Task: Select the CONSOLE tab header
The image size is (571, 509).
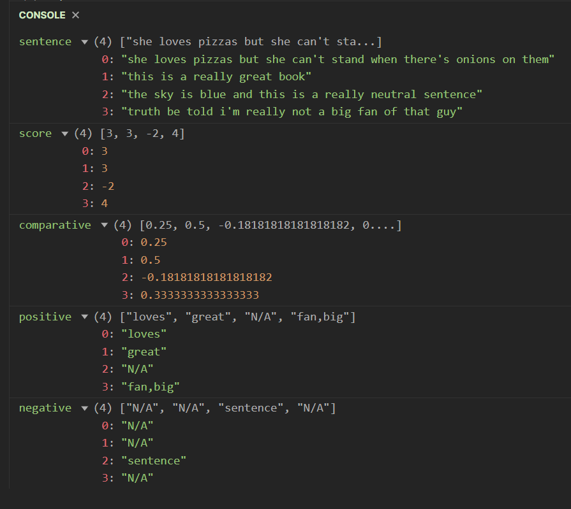Action: pos(42,15)
